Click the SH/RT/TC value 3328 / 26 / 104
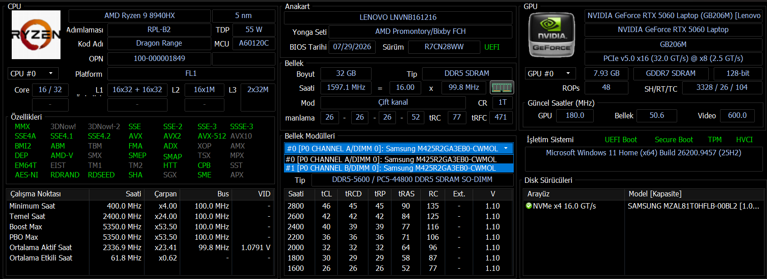This screenshot has height=279, width=767. pyautogui.click(x=722, y=88)
